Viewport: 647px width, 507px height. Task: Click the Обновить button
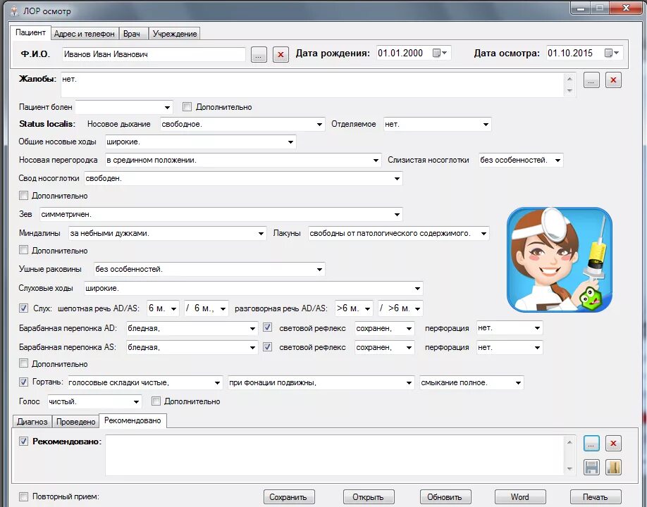(x=445, y=497)
